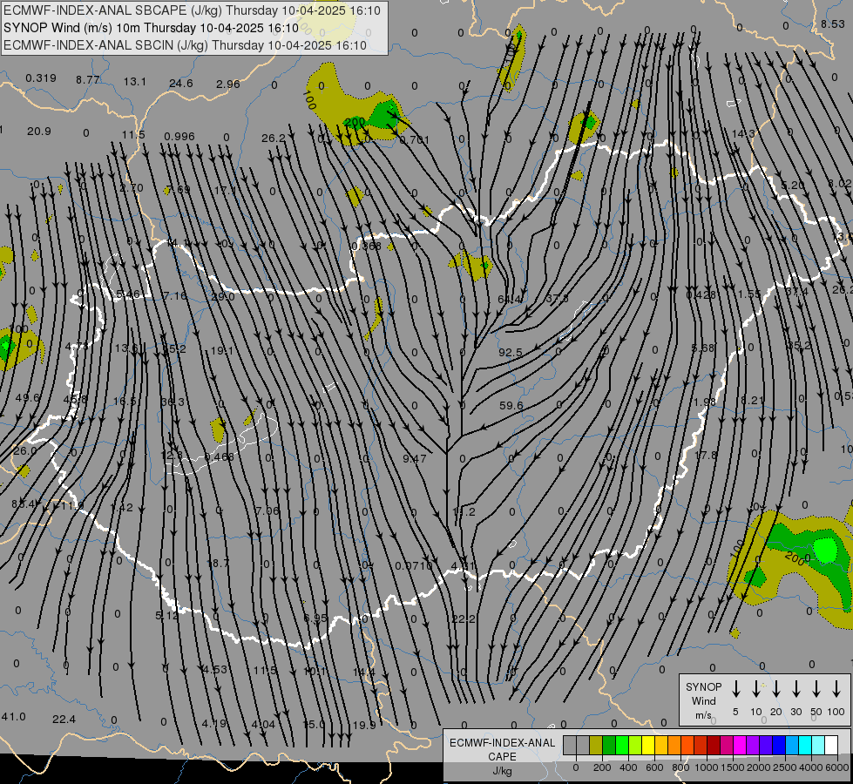Screen dimensions: 853x784
Task: Click the map value '17.8'
Action: pyautogui.click(x=706, y=455)
